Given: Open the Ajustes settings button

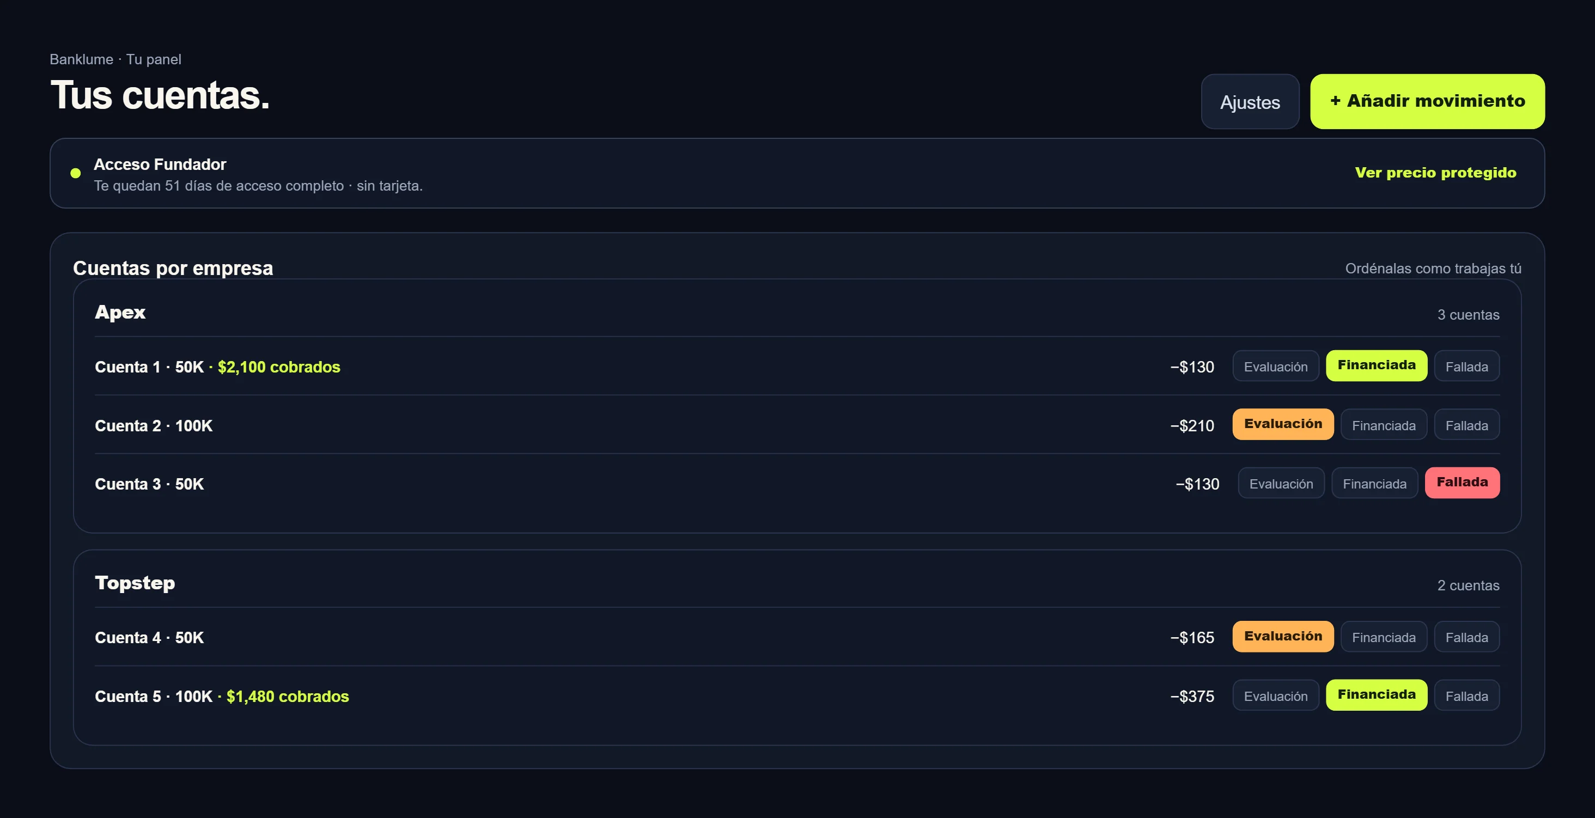Looking at the screenshot, I should click(1250, 101).
